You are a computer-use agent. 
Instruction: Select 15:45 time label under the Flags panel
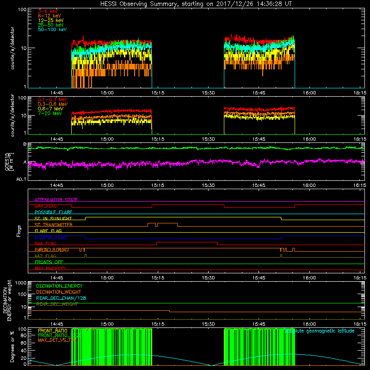[259, 278]
